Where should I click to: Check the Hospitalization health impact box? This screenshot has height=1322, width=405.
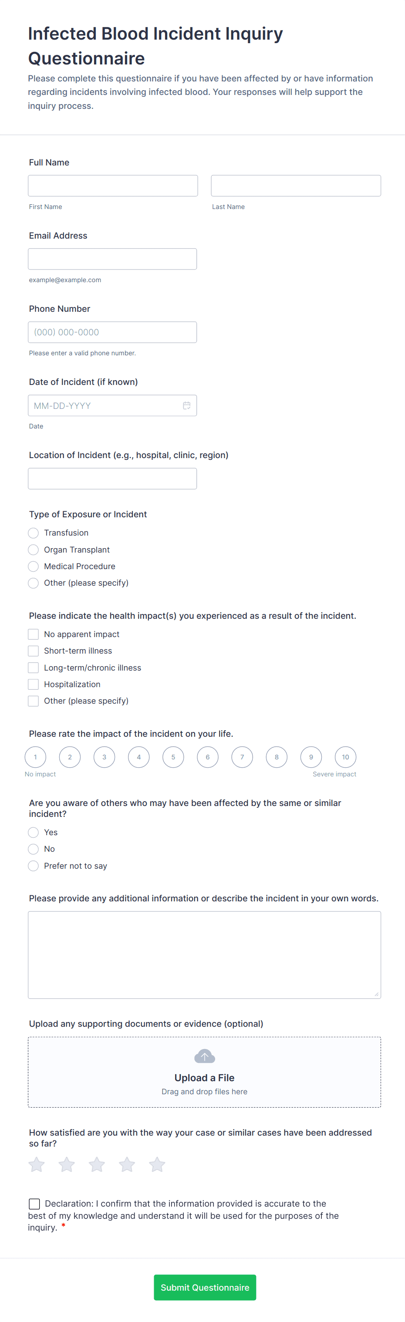34,684
